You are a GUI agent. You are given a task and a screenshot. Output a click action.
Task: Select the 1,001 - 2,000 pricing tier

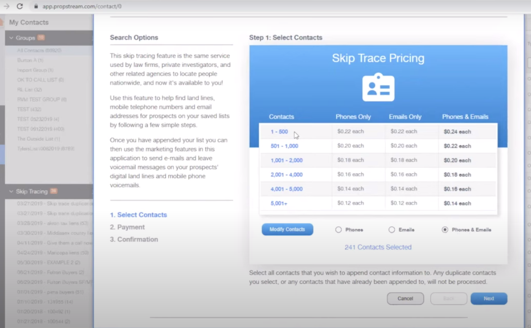pos(287,160)
